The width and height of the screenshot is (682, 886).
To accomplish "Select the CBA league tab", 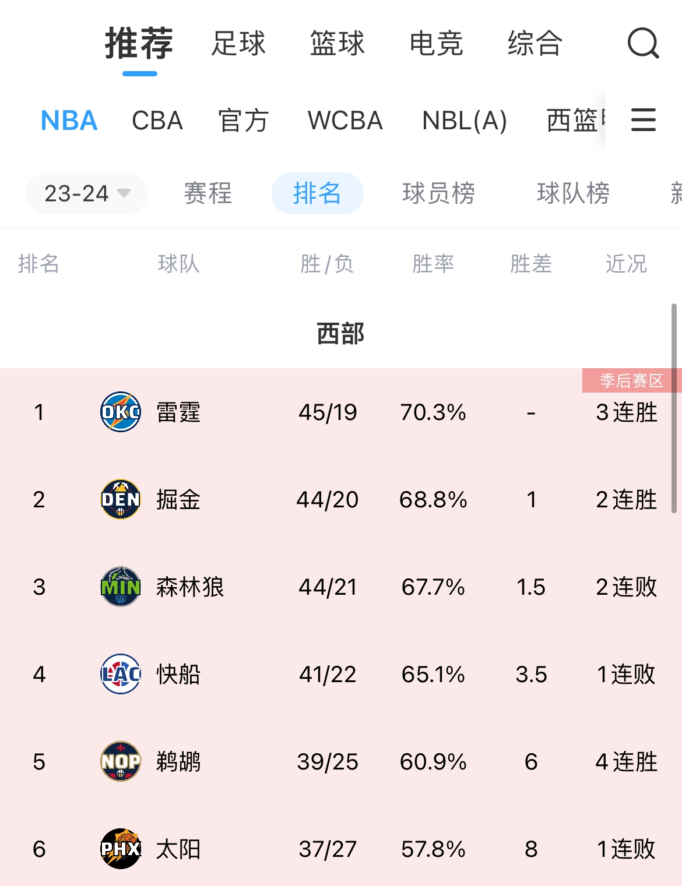I will click(x=157, y=121).
